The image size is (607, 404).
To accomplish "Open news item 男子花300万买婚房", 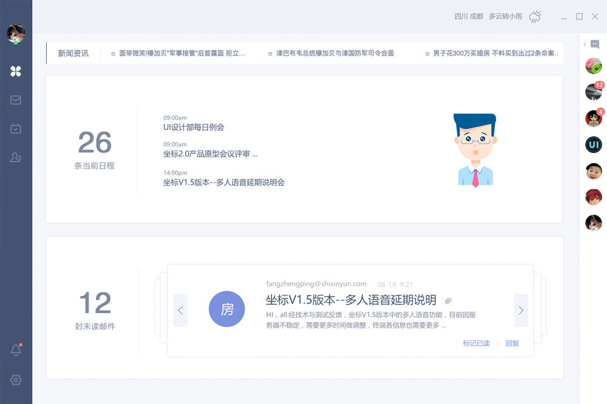I will coord(495,53).
